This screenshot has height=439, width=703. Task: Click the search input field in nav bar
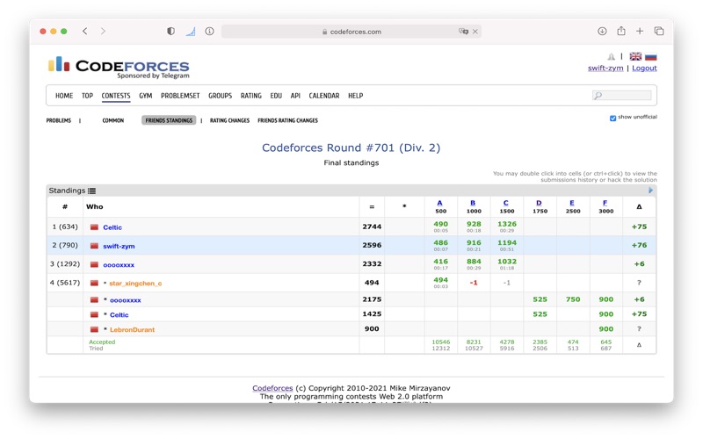pyautogui.click(x=622, y=96)
